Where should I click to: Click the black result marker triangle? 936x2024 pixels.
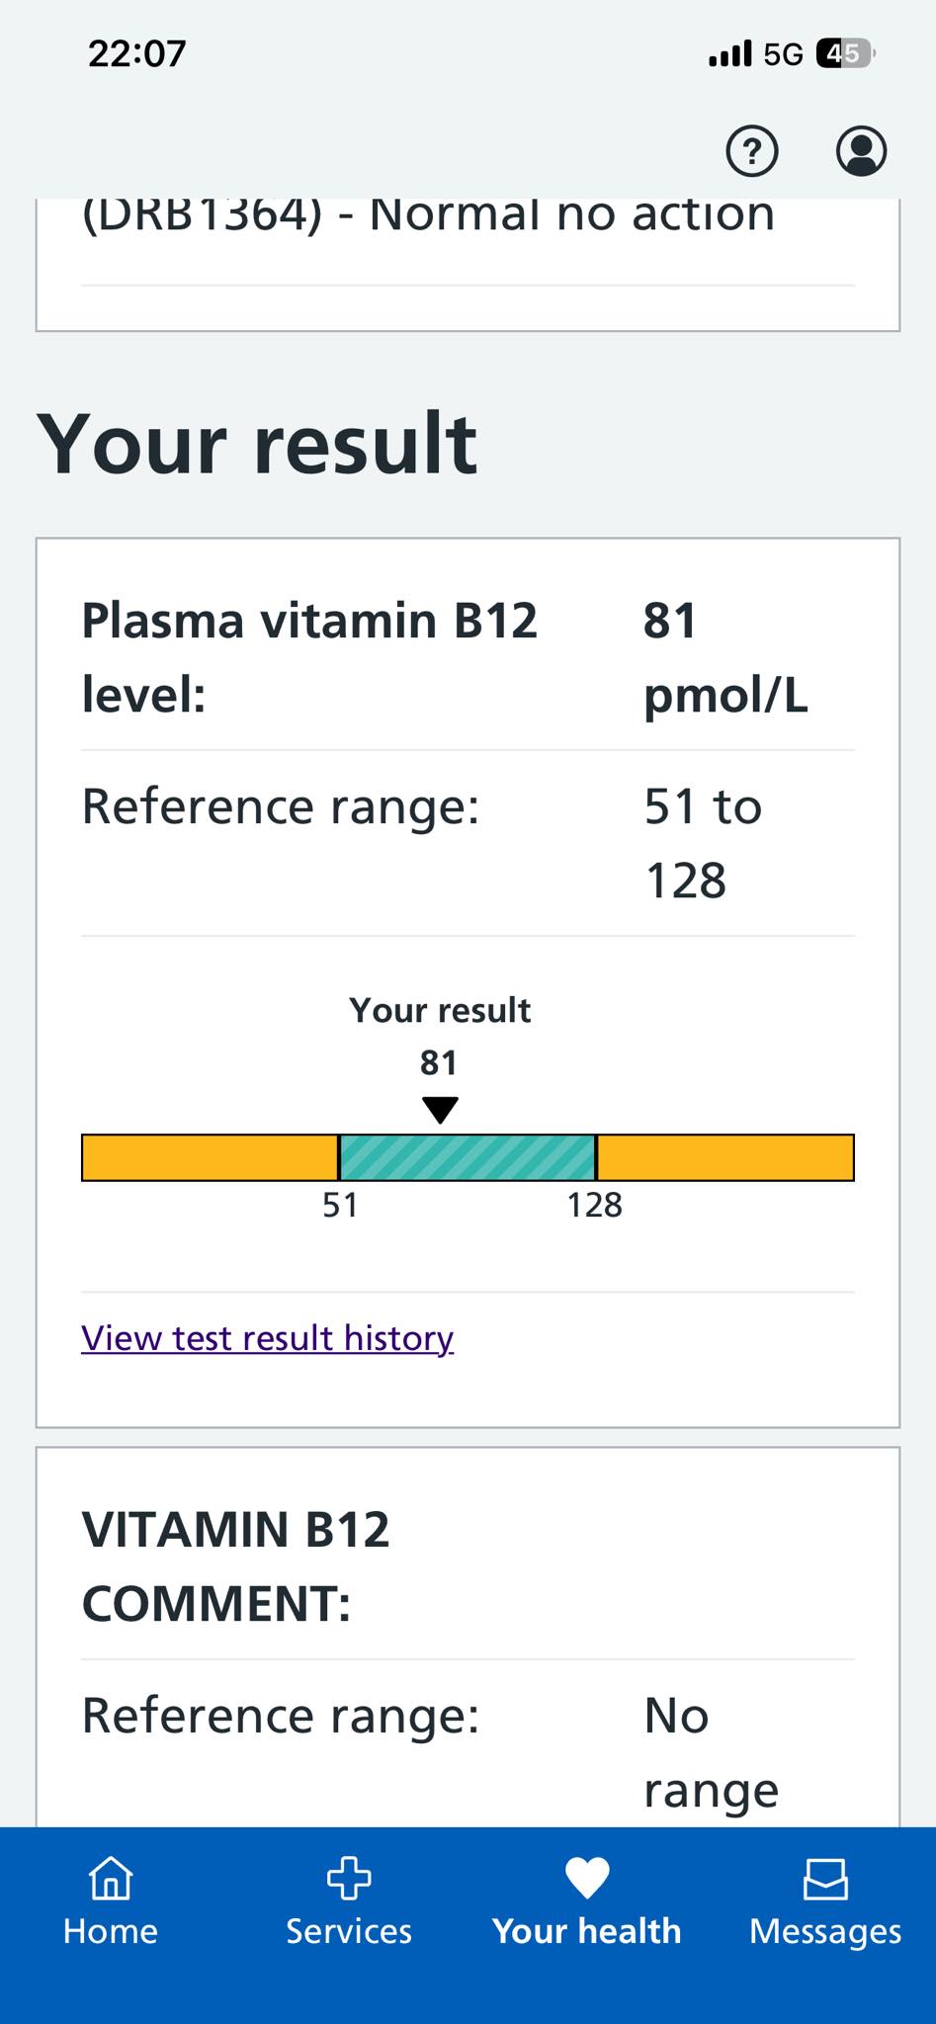440,1110
